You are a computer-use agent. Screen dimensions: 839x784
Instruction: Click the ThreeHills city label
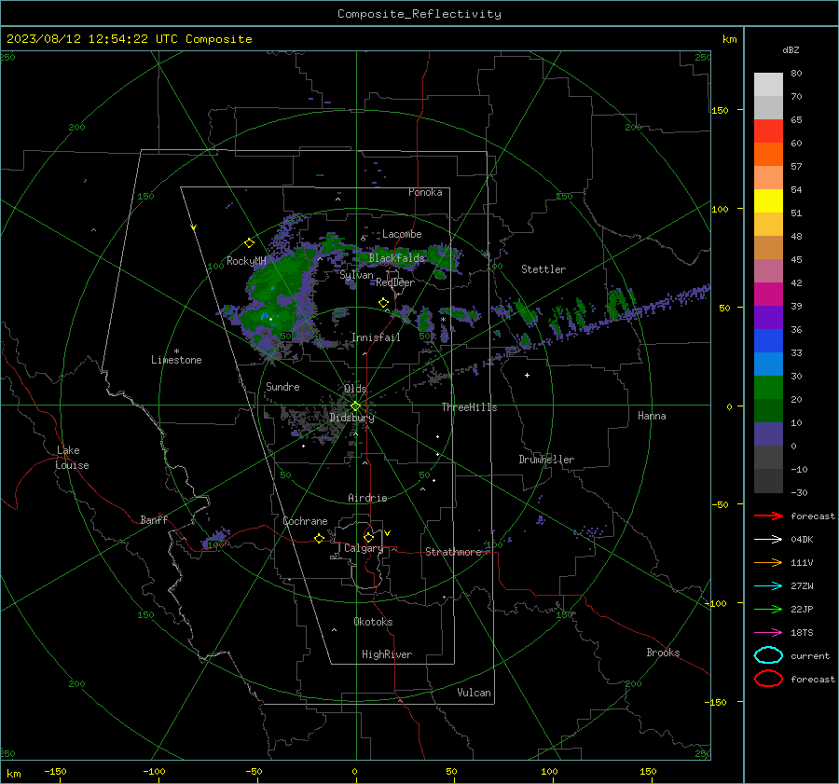(469, 407)
